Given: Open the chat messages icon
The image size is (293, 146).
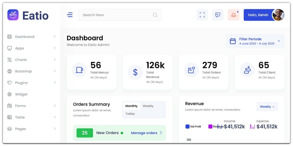Looking at the screenshot, I should 218,15.
